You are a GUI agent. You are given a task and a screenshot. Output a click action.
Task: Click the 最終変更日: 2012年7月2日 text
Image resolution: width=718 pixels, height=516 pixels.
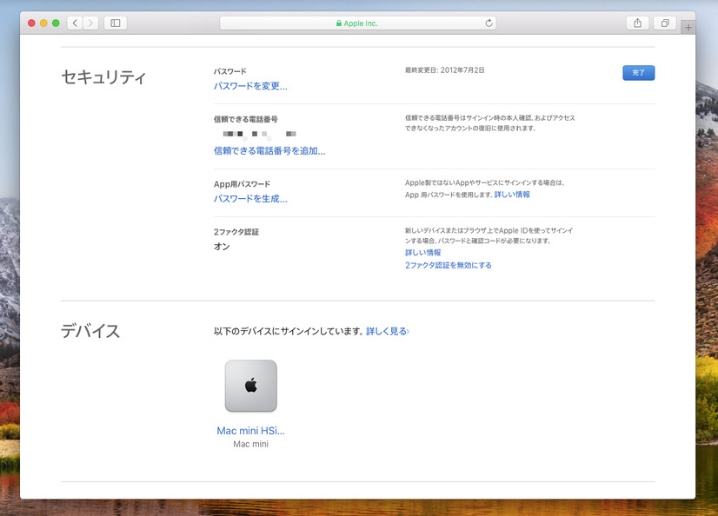[x=444, y=70]
